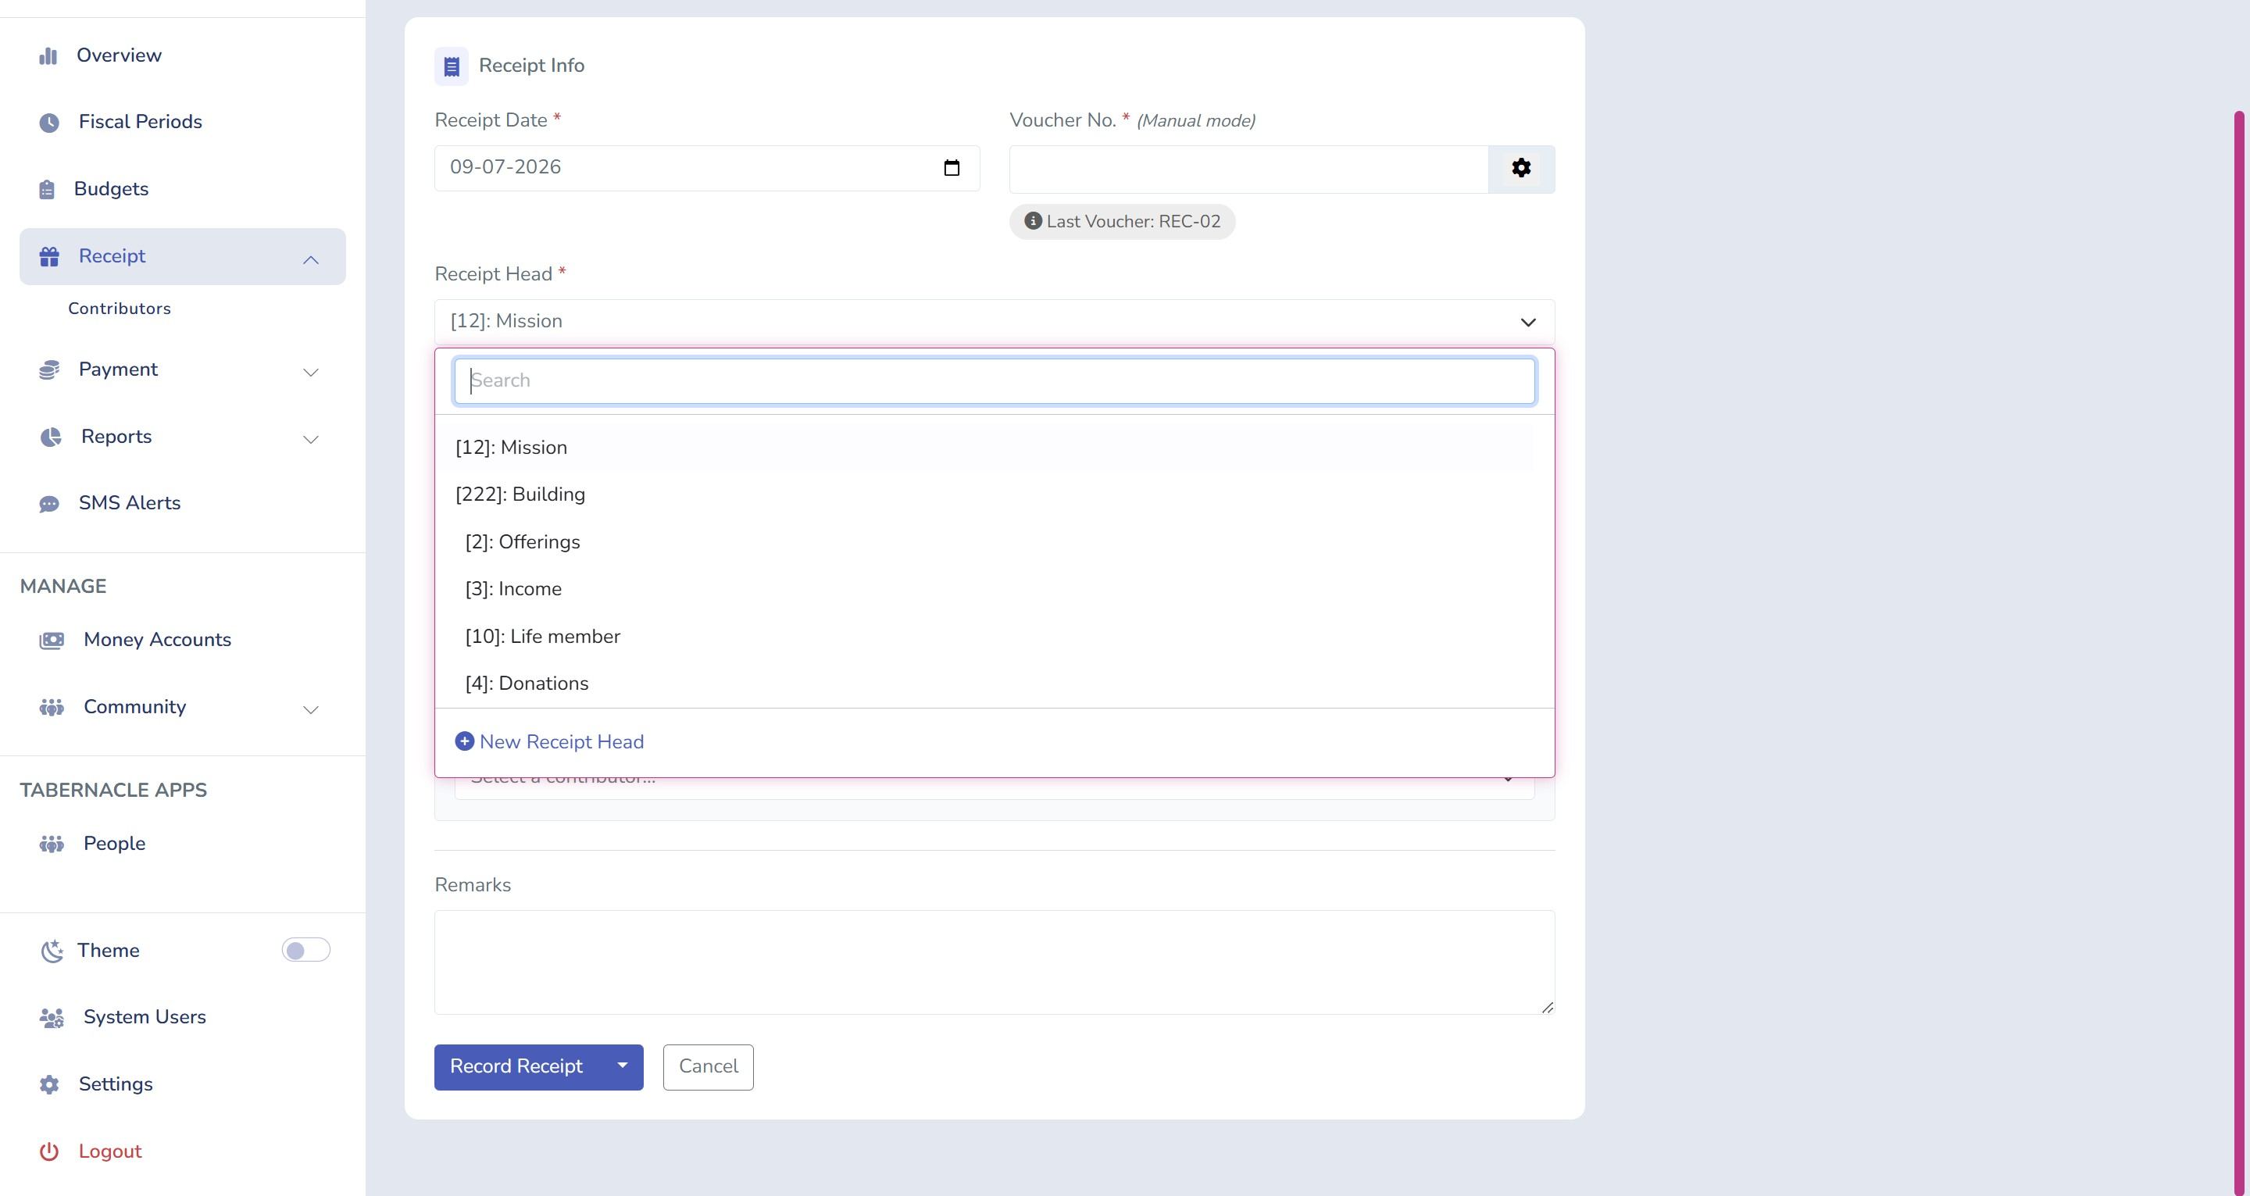The width and height of the screenshot is (2250, 1196).
Task: Toggle the Theme dark mode switch
Action: click(305, 950)
